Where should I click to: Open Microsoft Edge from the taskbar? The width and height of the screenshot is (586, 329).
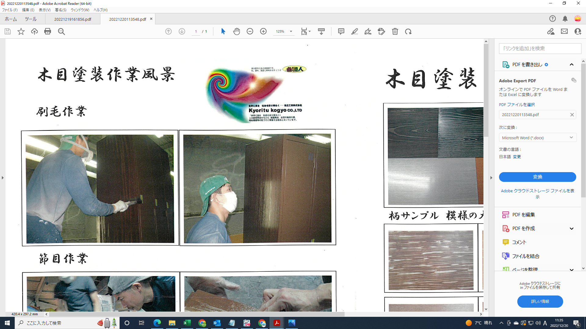[x=157, y=323]
